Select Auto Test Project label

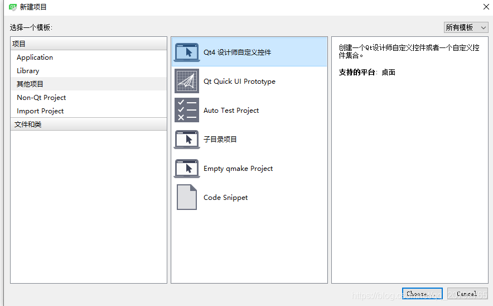231,111
